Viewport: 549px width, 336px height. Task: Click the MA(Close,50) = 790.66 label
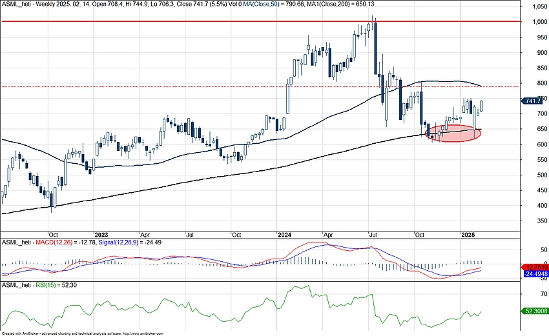(x=235, y=5)
